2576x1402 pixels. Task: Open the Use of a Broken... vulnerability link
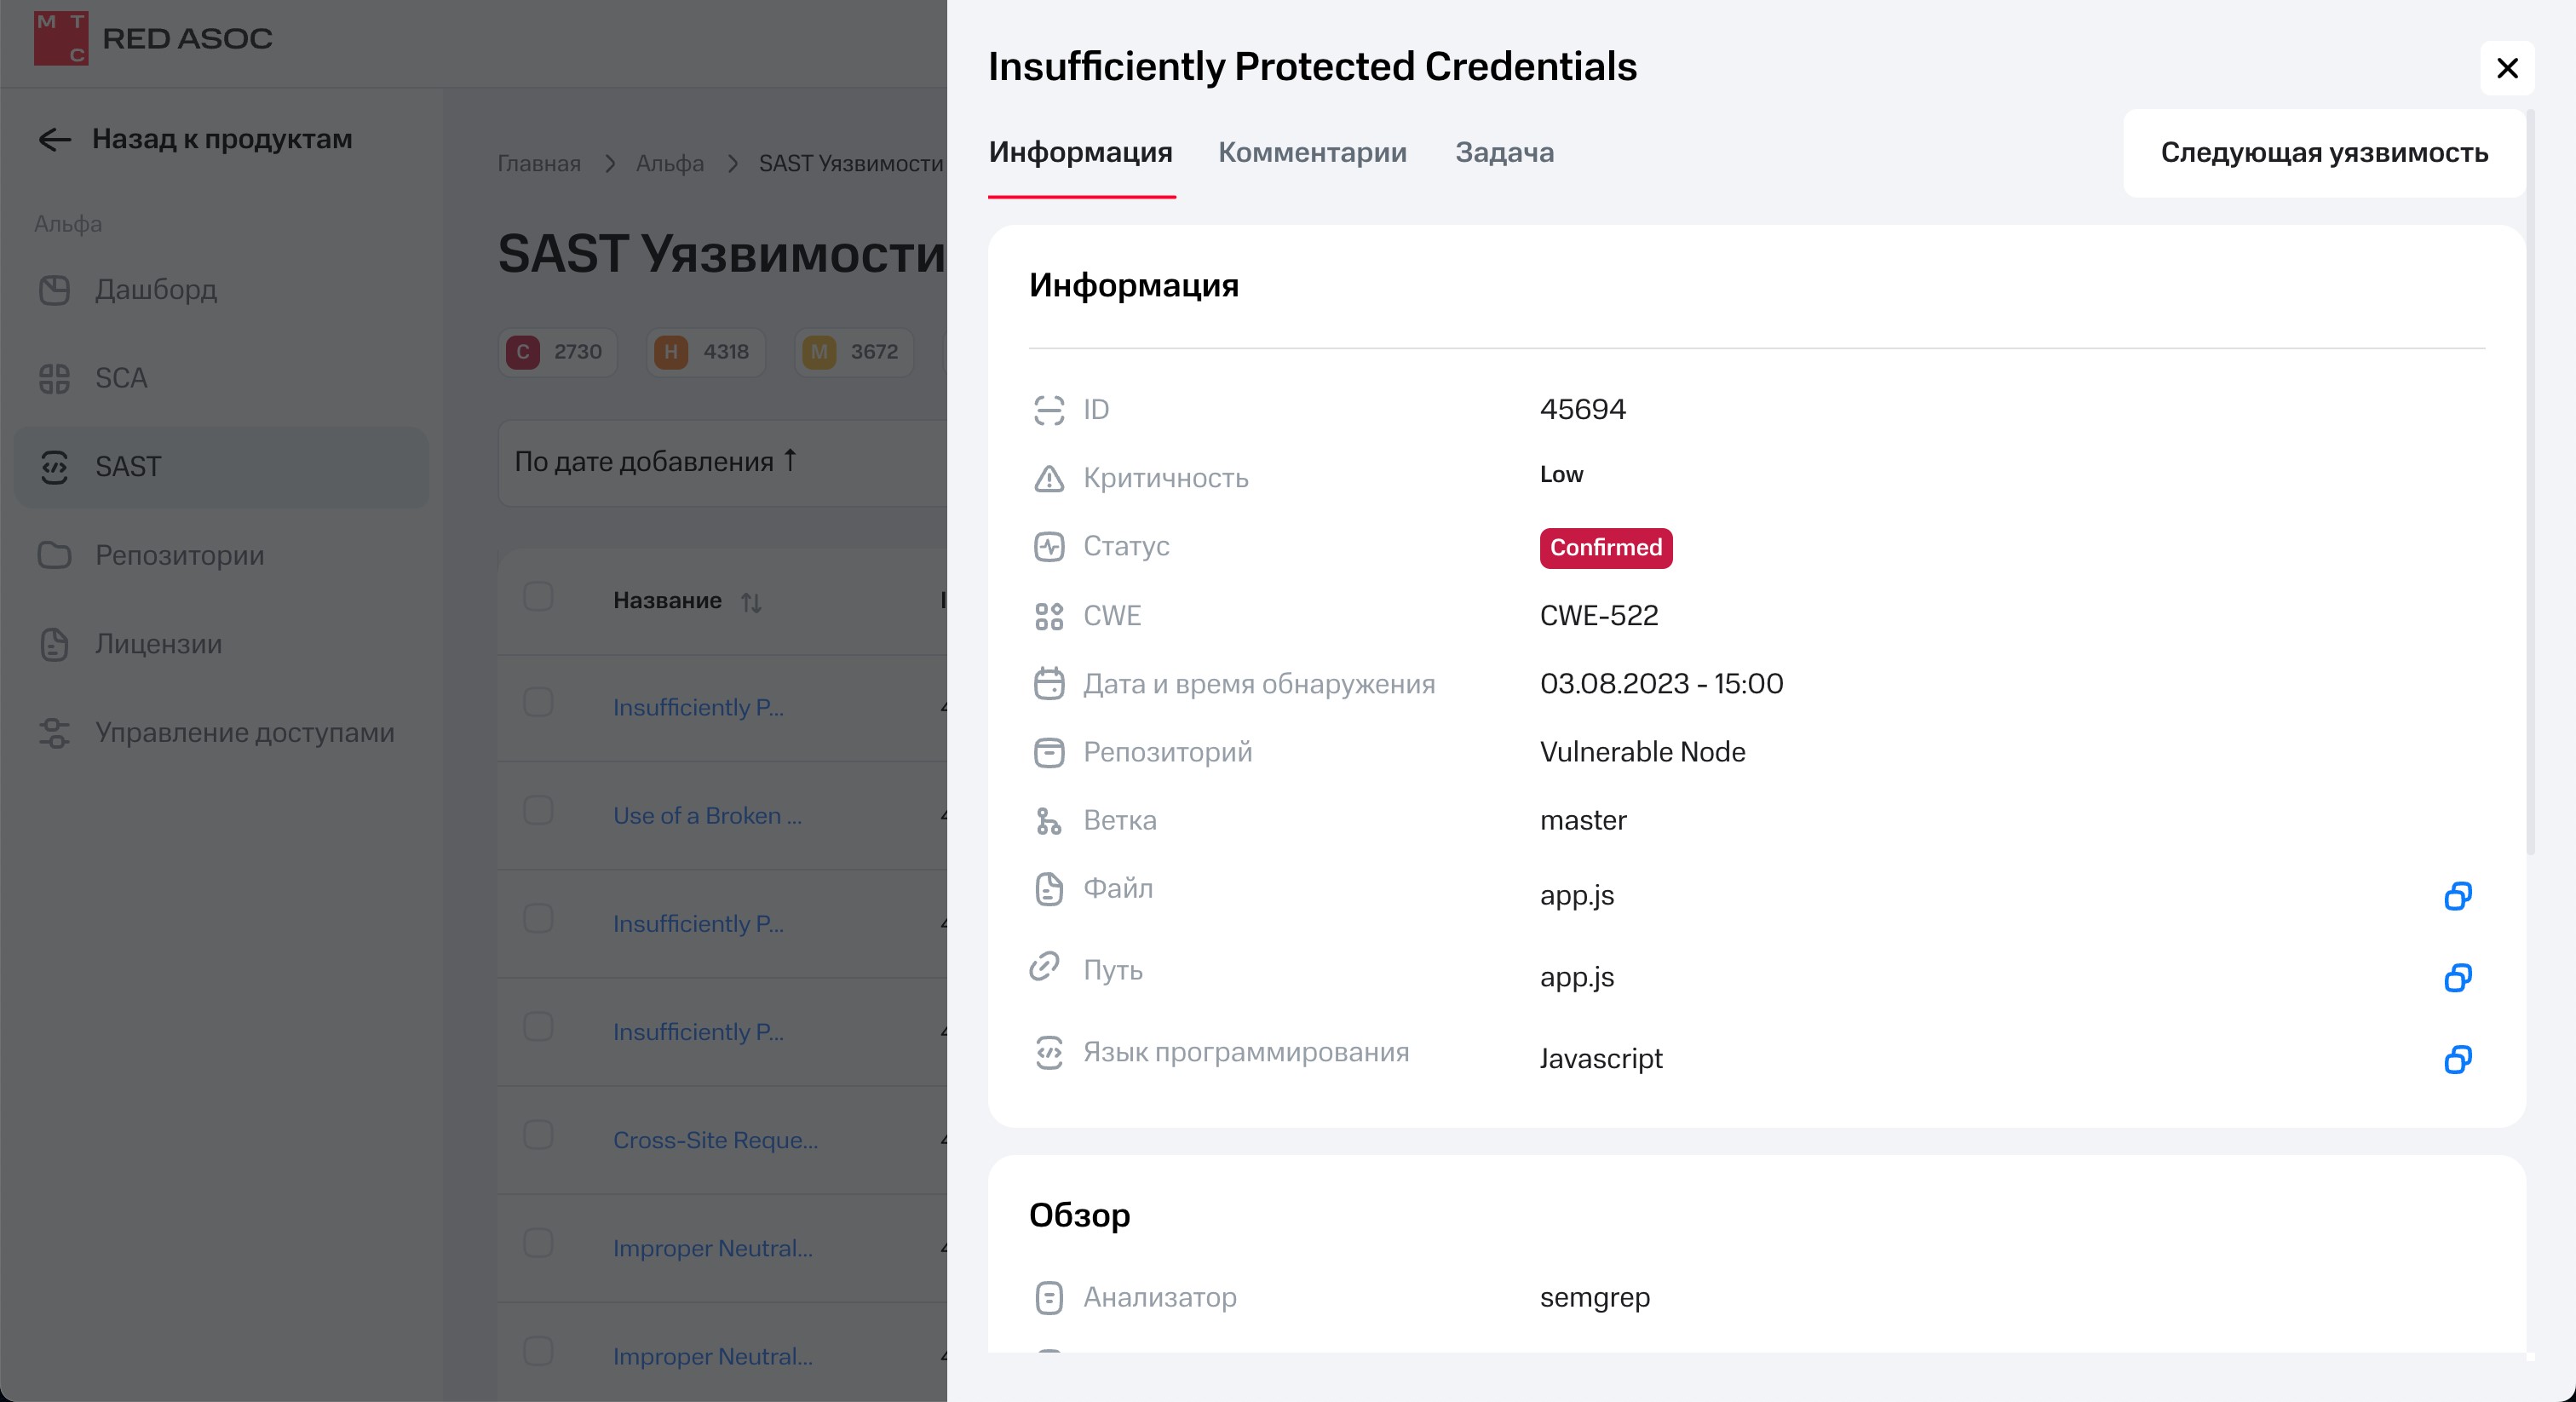706,816
